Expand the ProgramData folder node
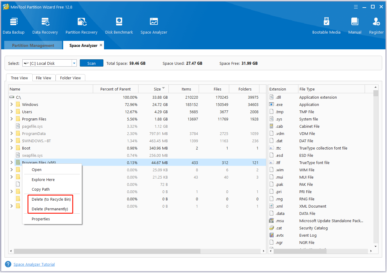This screenshot has width=387, height=273. coord(11,133)
